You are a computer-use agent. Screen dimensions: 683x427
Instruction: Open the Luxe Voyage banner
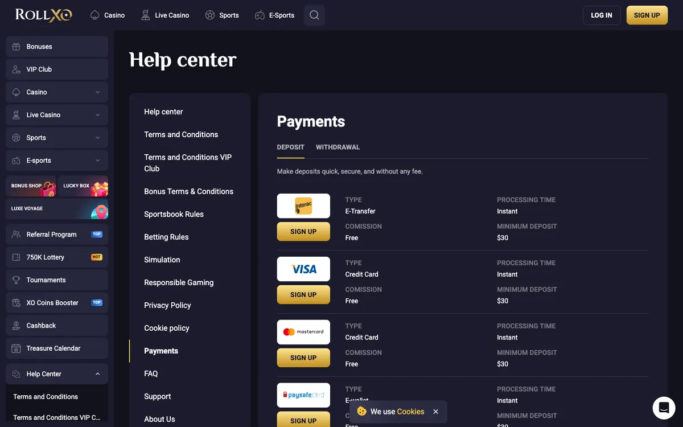[x=57, y=209]
